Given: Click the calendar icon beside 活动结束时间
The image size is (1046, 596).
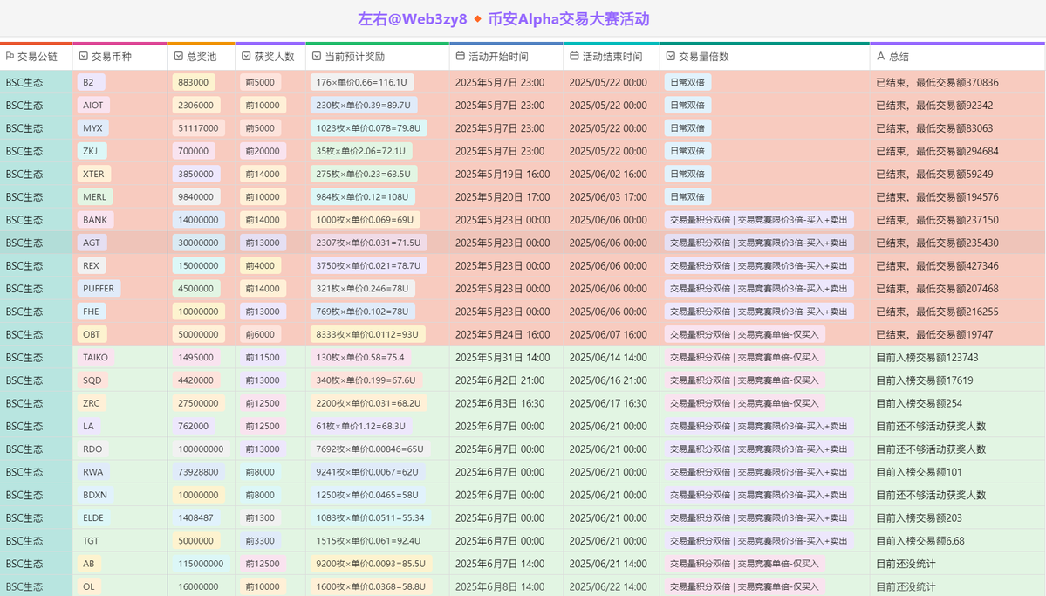Looking at the screenshot, I should (574, 57).
